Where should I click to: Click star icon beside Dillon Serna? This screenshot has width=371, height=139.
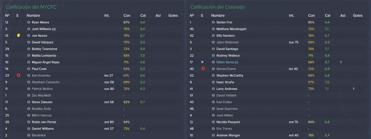click(202, 62)
